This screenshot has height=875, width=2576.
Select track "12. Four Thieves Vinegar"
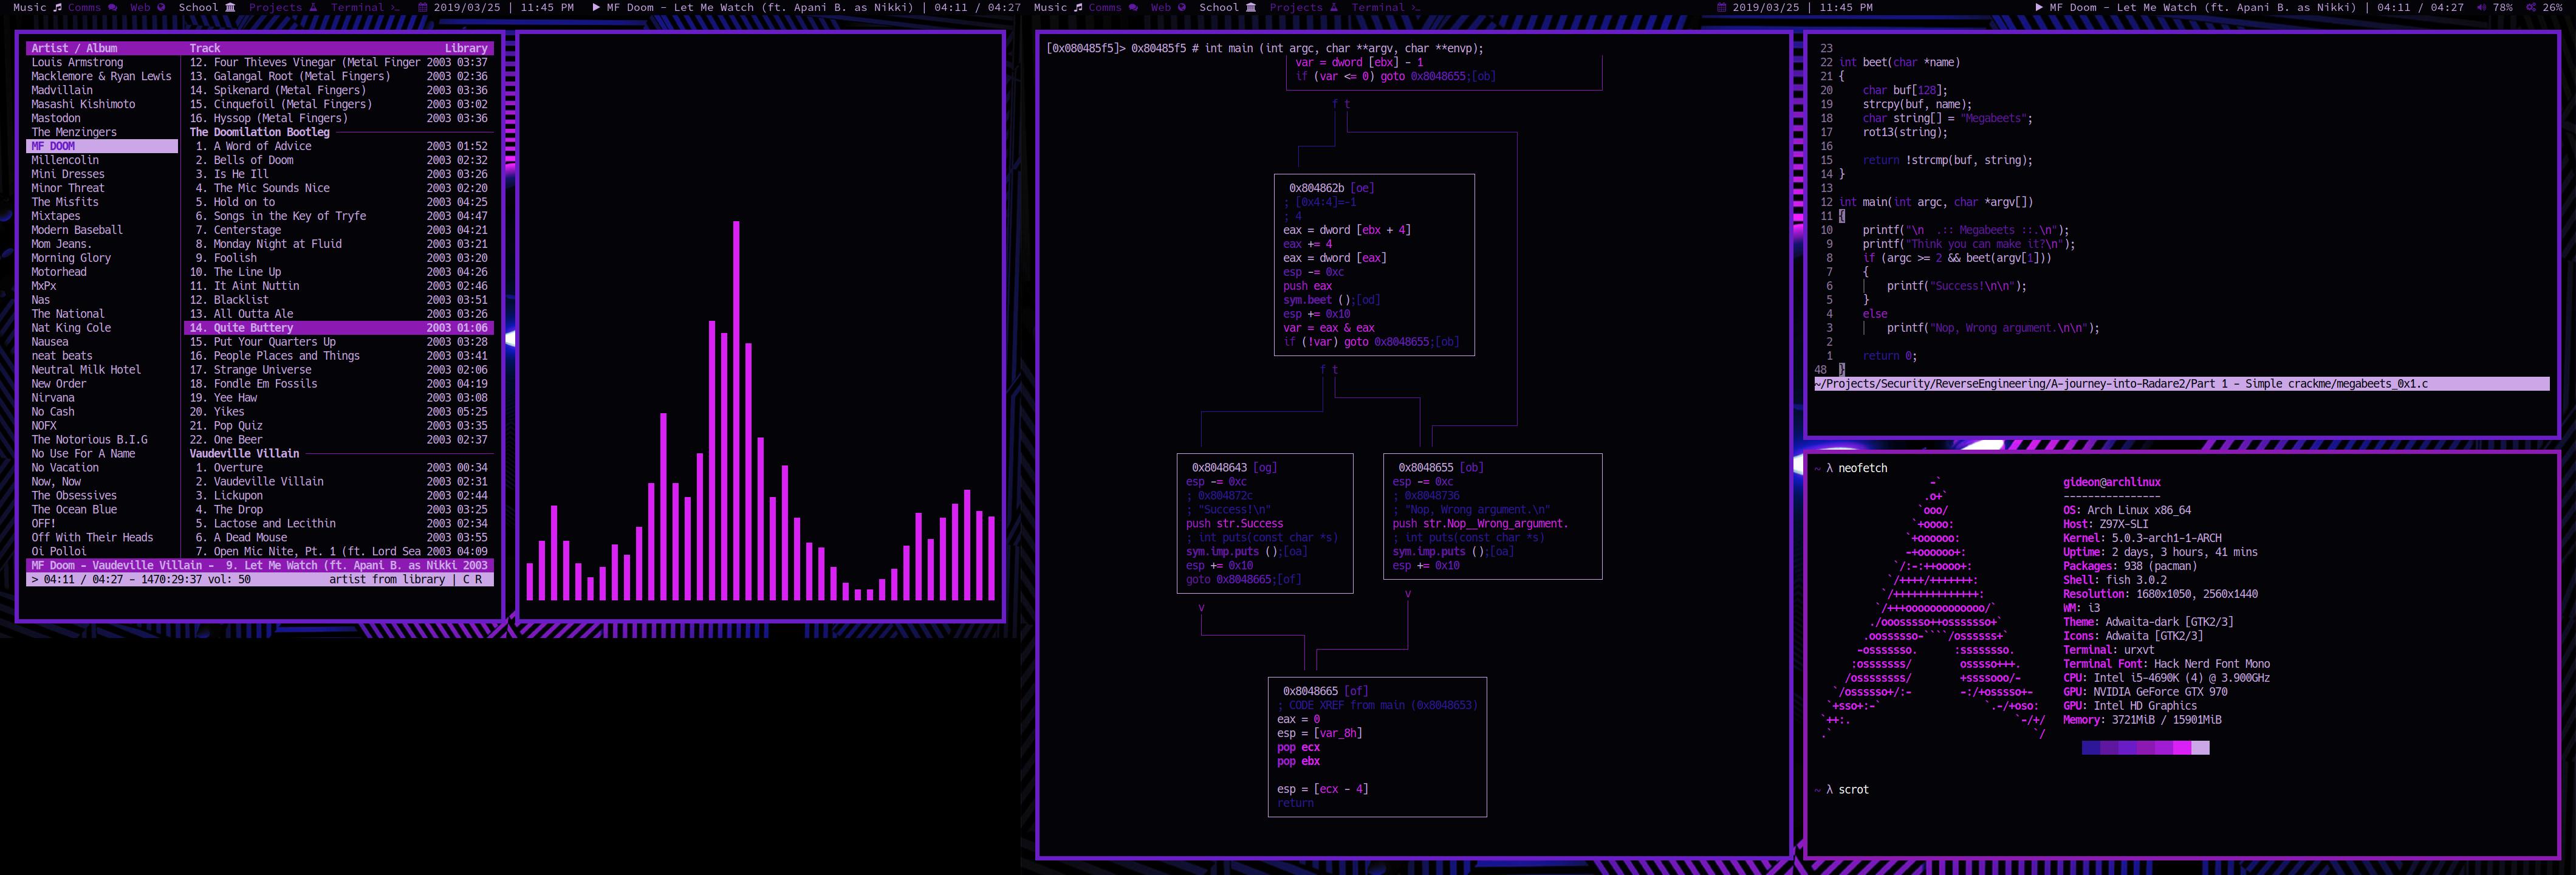[x=339, y=62]
